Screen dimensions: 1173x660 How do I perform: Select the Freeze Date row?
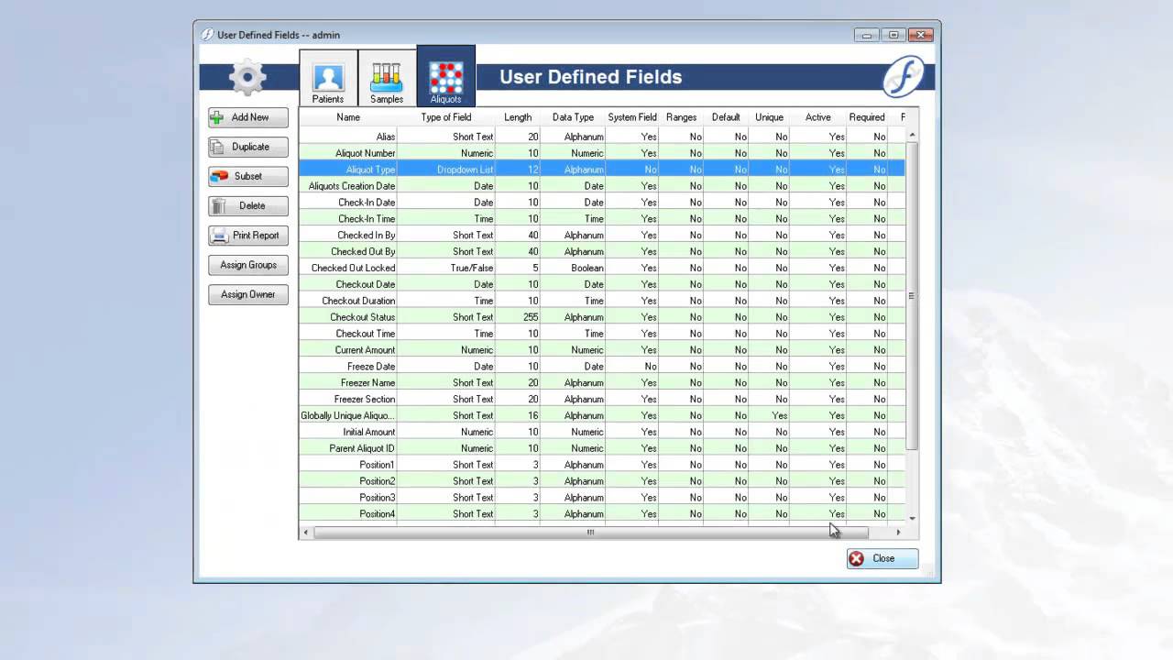pos(602,367)
